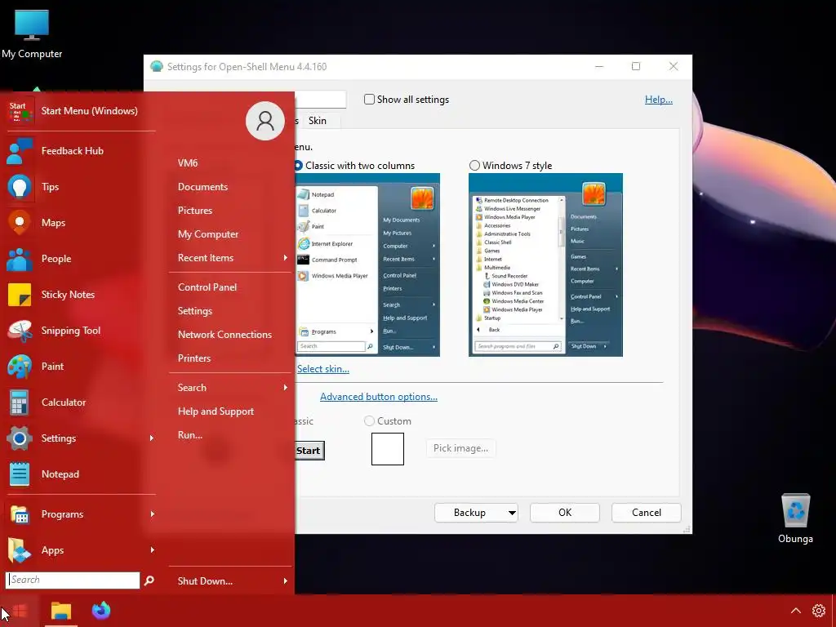Open Notepad icon
Viewport: 836px width, 627px height.
(20, 474)
